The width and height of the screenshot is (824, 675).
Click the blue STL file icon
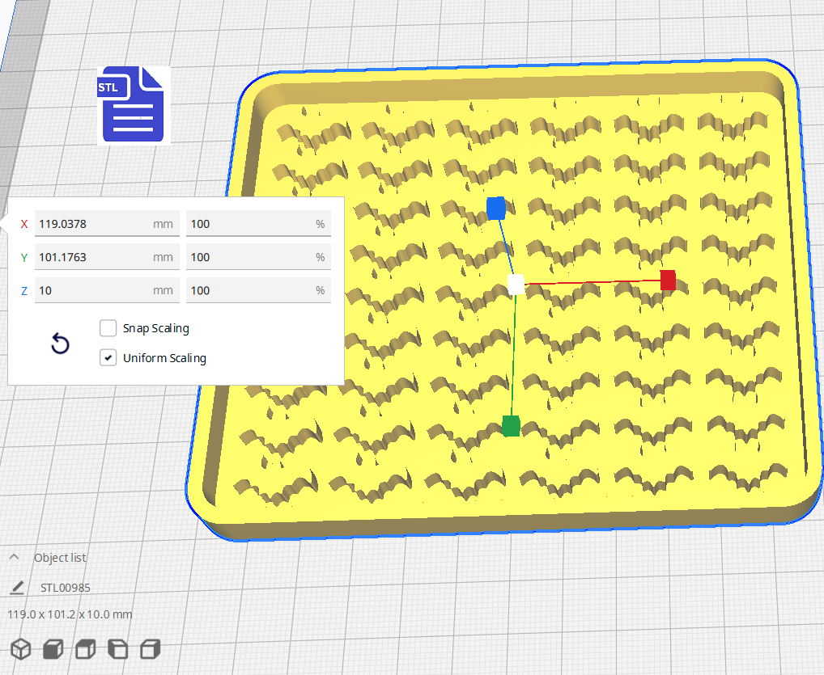(x=134, y=105)
